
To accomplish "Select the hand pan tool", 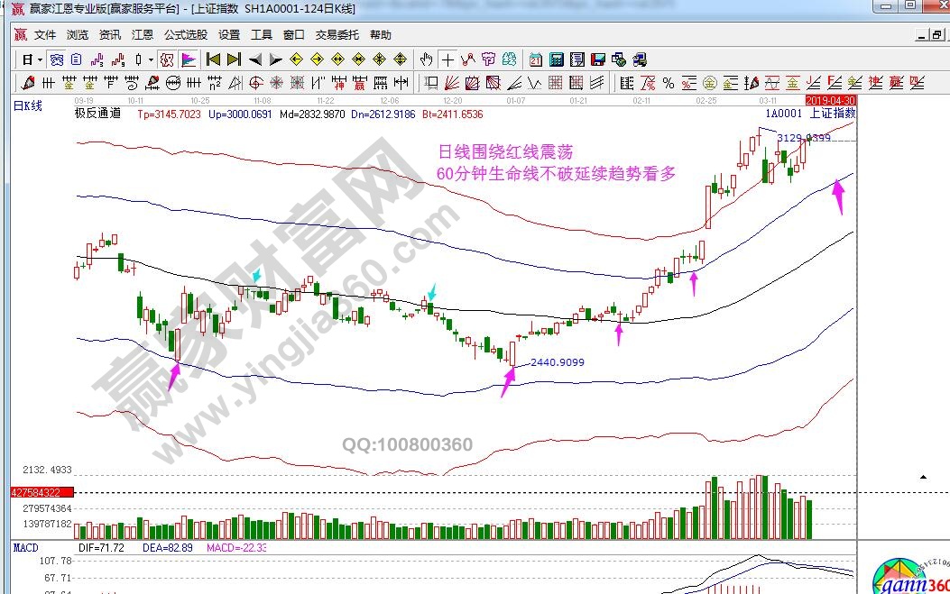I will coord(427,60).
